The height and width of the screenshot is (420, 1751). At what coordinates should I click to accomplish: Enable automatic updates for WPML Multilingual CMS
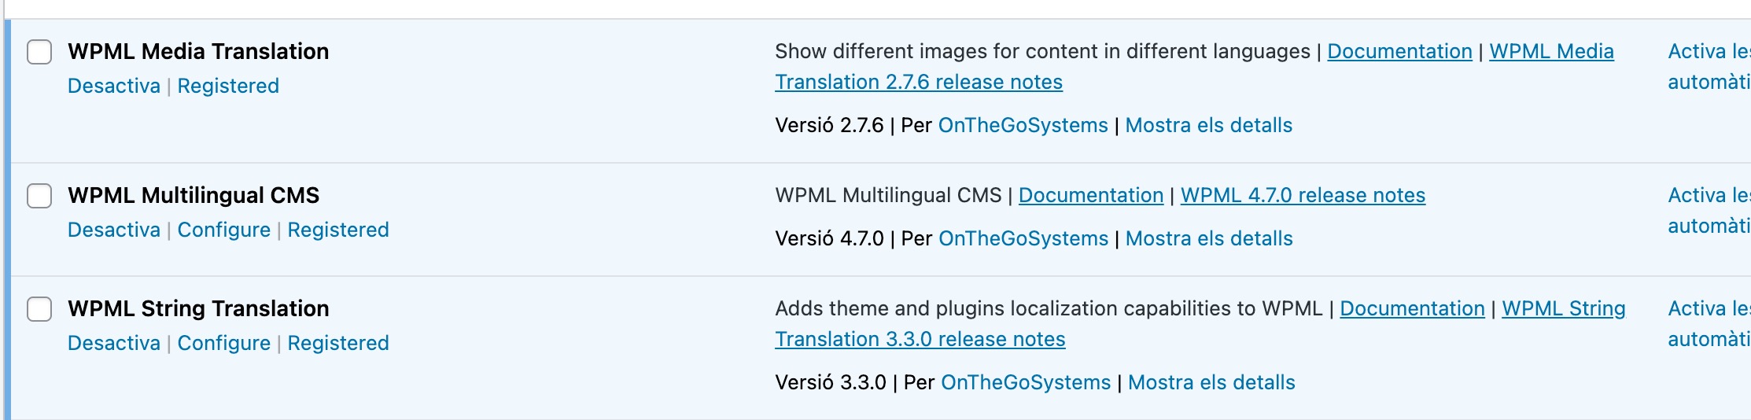[1709, 211]
